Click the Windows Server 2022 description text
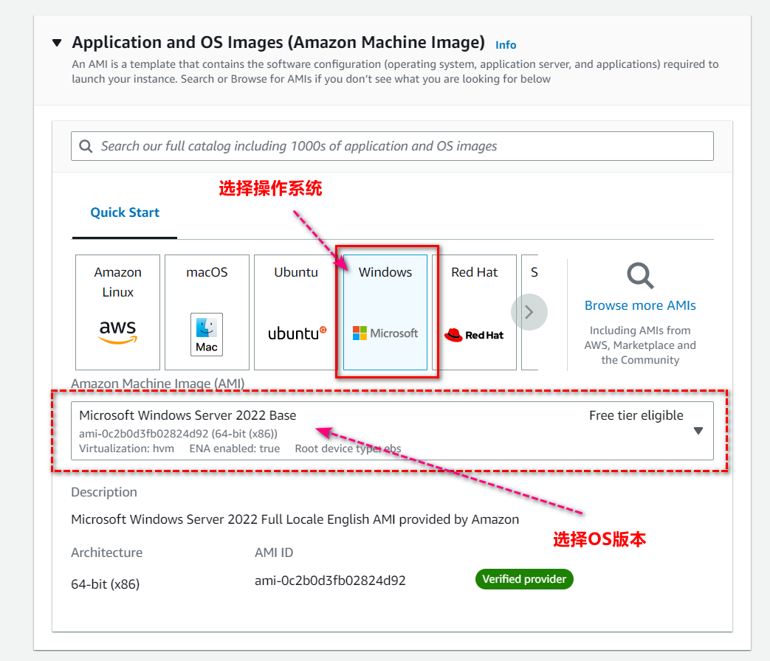Viewport: 770px width, 661px height. point(295,519)
